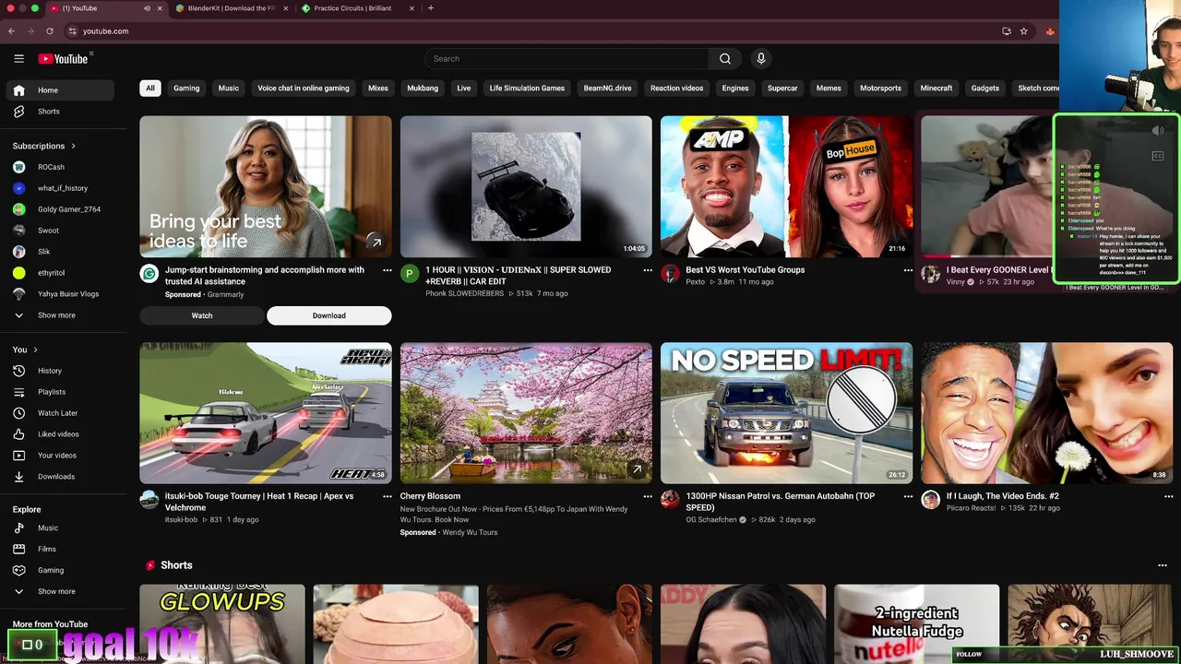Select the Minecraft filter chip
The width and height of the screenshot is (1181, 664).
(x=936, y=89)
